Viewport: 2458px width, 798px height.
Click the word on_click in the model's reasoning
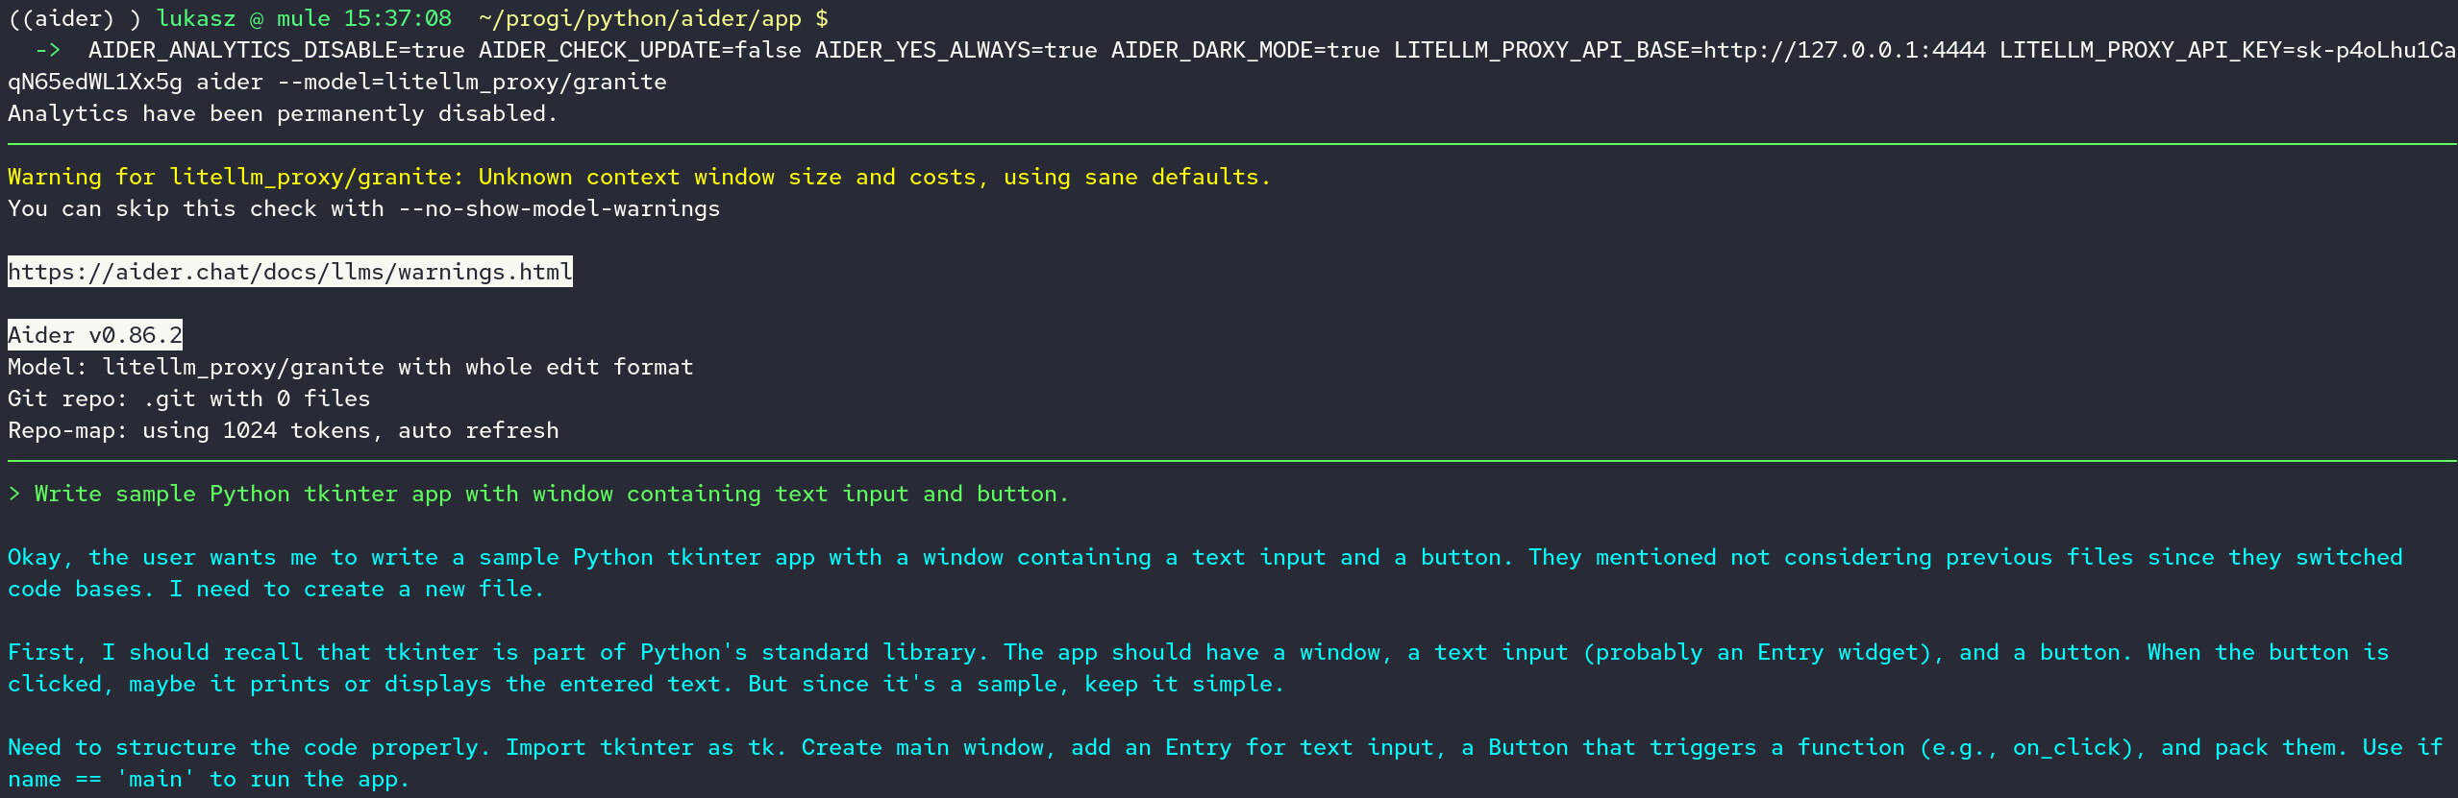tap(2067, 747)
